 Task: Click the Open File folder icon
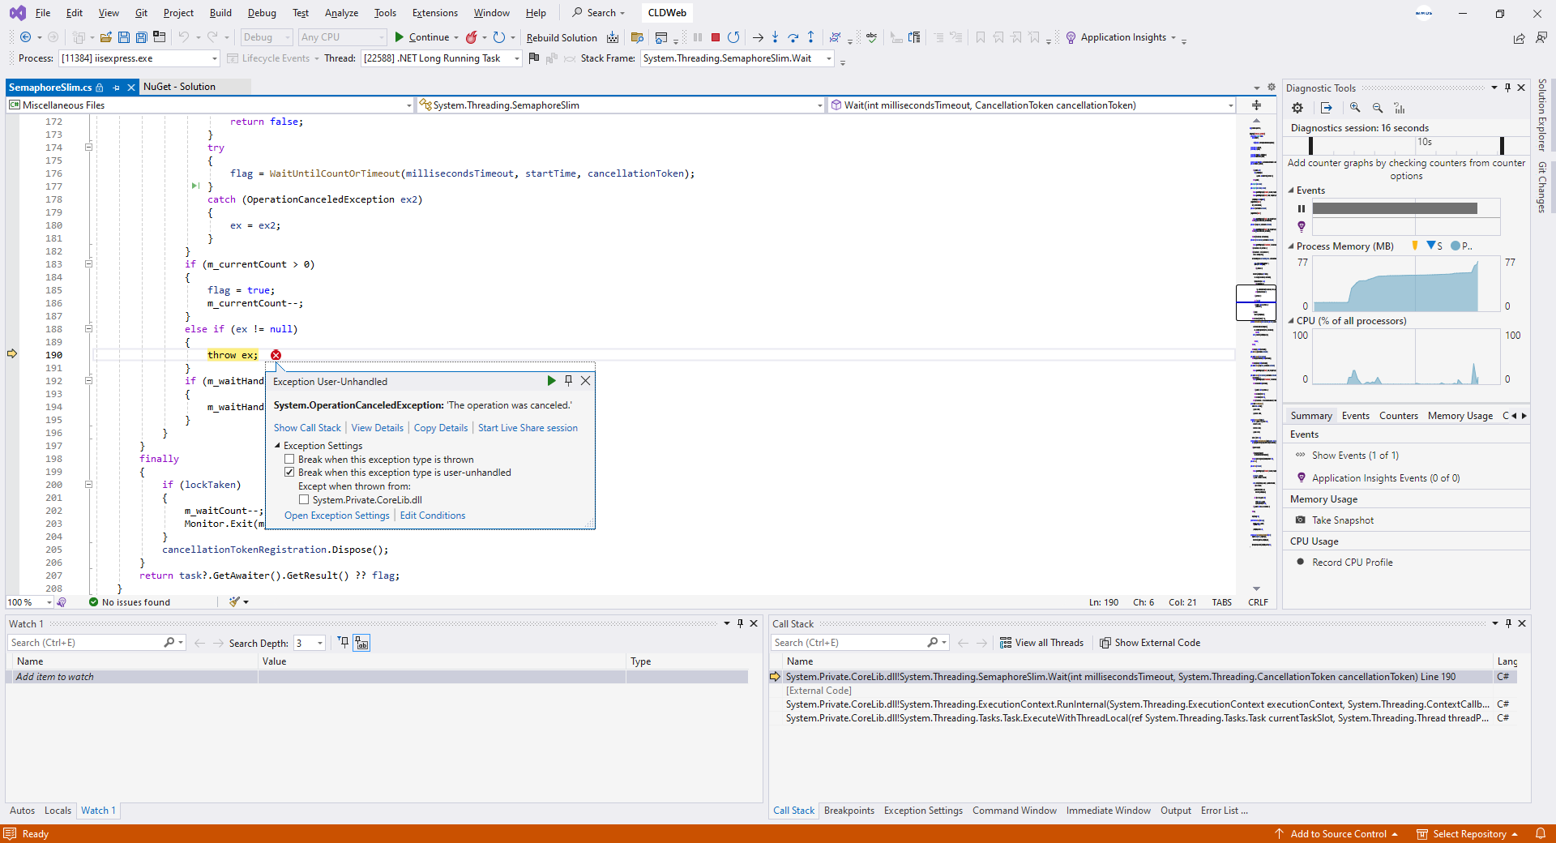tap(106, 37)
